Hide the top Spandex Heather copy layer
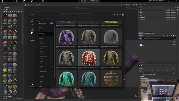Viewport: 179px width, 101px height. click(139, 39)
